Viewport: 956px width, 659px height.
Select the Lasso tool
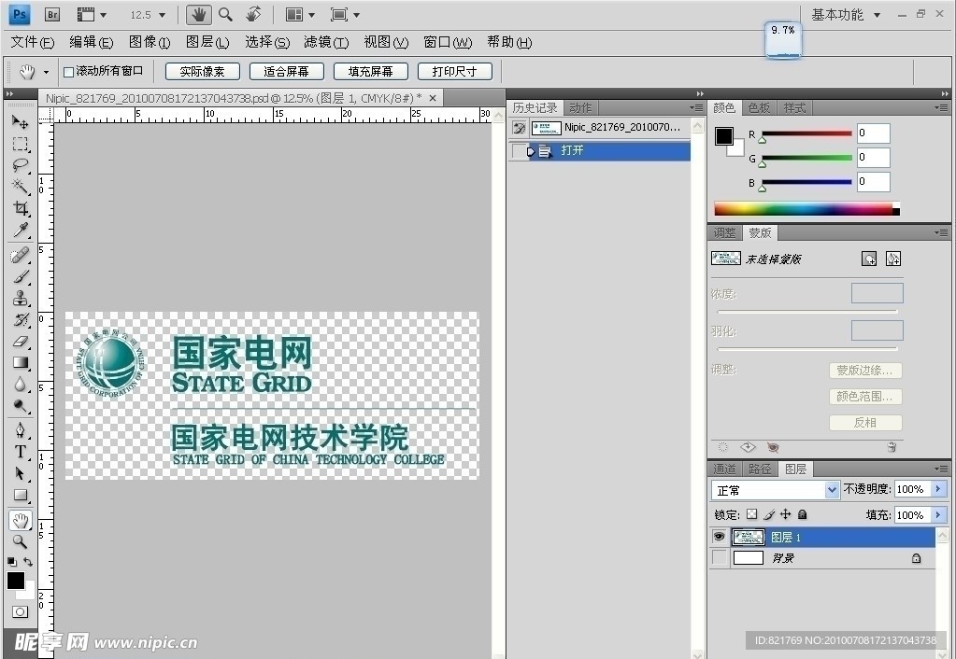(21, 165)
